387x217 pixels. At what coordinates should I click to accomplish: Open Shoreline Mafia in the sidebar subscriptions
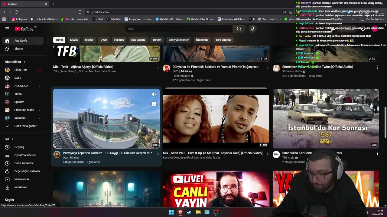click(23, 110)
